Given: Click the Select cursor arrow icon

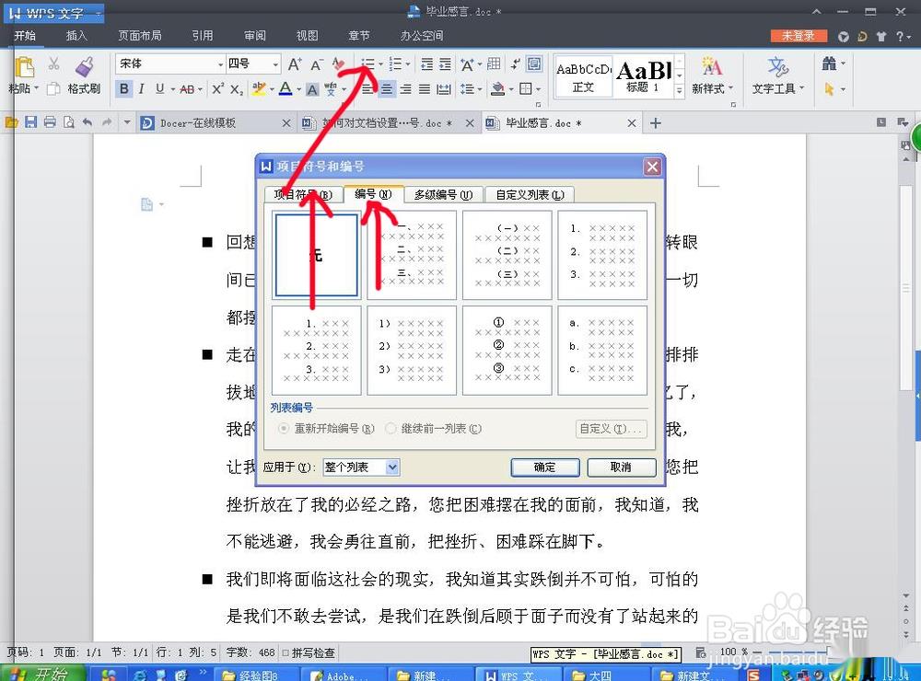Looking at the screenshot, I should click(829, 89).
